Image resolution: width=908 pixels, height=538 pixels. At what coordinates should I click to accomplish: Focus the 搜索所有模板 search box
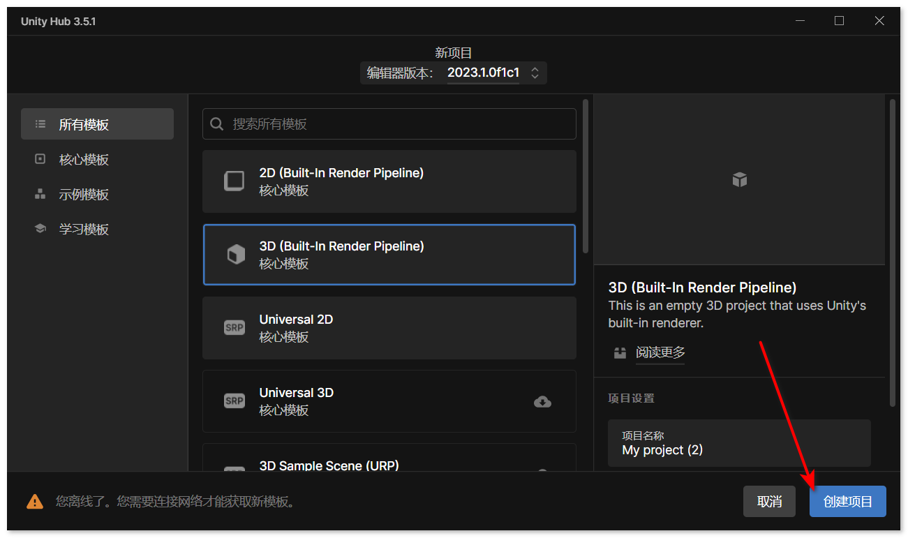[389, 124]
